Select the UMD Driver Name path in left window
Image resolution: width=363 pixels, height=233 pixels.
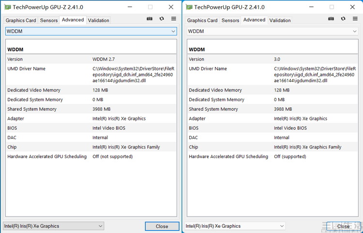pos(134,74)
